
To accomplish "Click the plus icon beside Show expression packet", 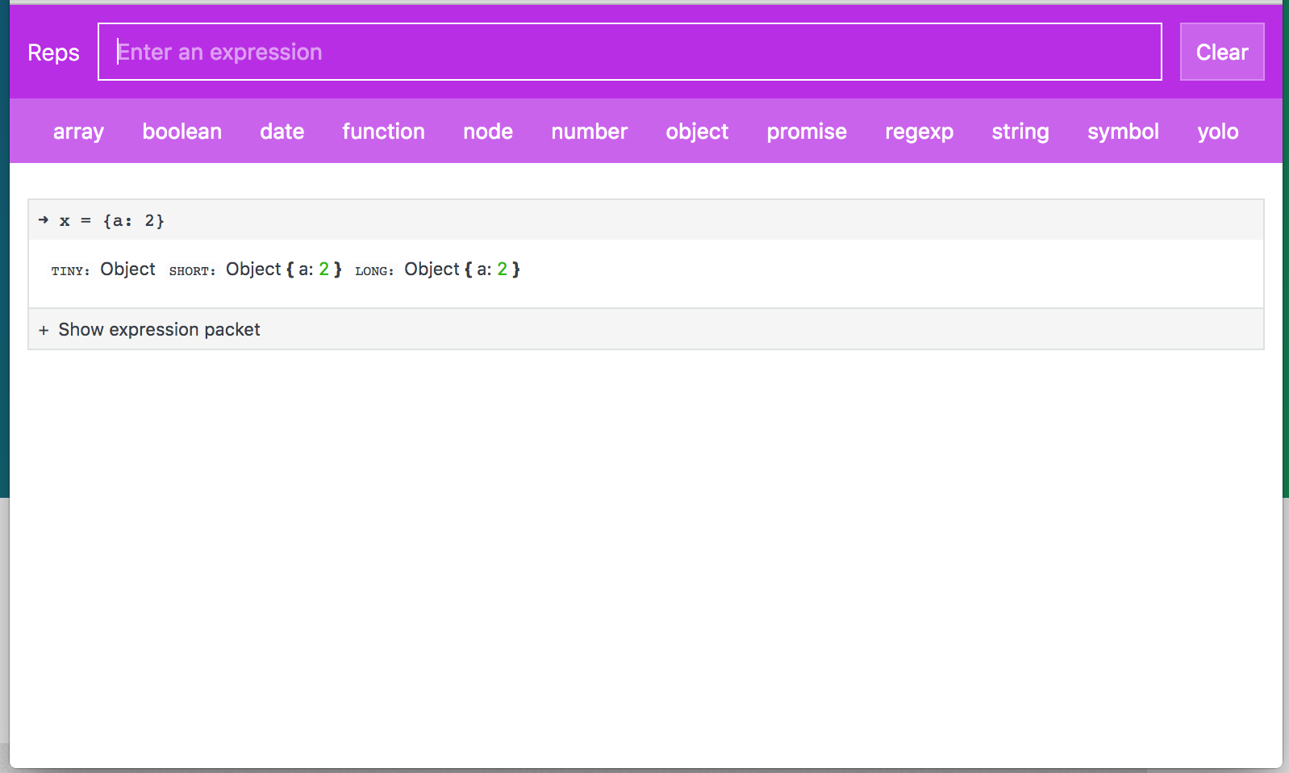I will pyautogui.click(x=44, y=330).
